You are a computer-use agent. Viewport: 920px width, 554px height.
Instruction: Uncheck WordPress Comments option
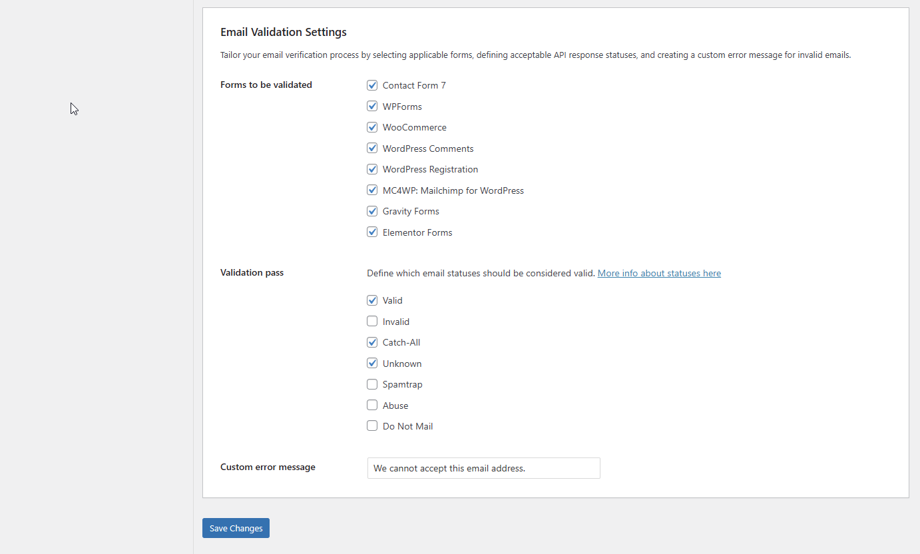coord(372,148)
